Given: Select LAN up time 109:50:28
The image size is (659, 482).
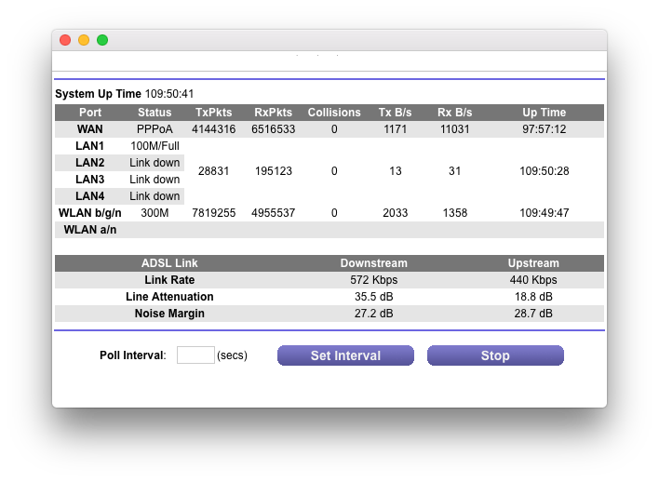Looking at the screenshot, I should tap(545, 171).
